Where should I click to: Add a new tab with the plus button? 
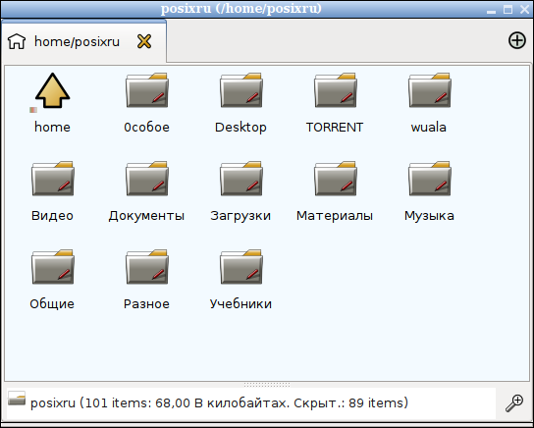tap(517, 40)
